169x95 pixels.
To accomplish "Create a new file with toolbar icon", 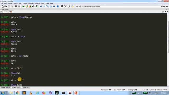I will [x=2, y=6].
